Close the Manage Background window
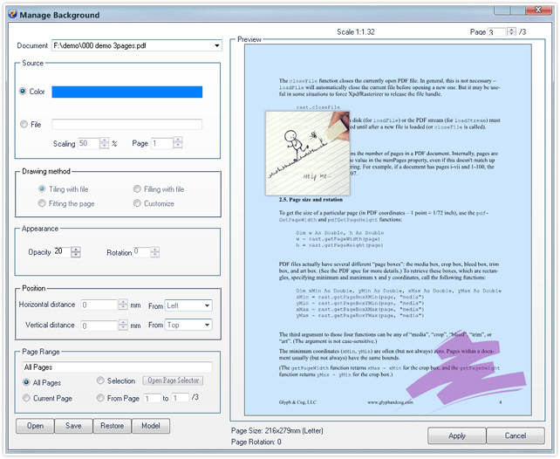Screen dimensions: 560x459 [538, 10]
